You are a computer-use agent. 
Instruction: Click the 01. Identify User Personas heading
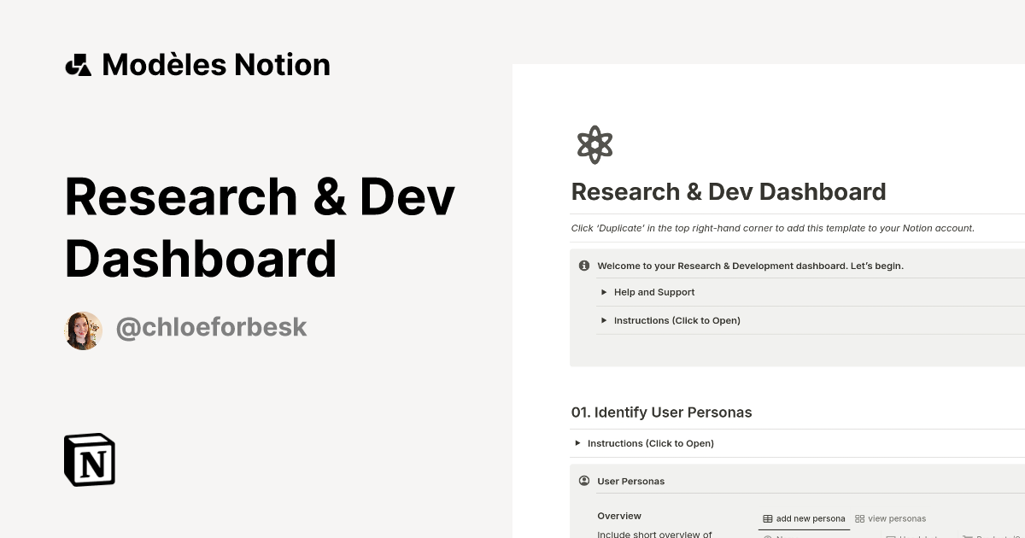tap(661, 412)
